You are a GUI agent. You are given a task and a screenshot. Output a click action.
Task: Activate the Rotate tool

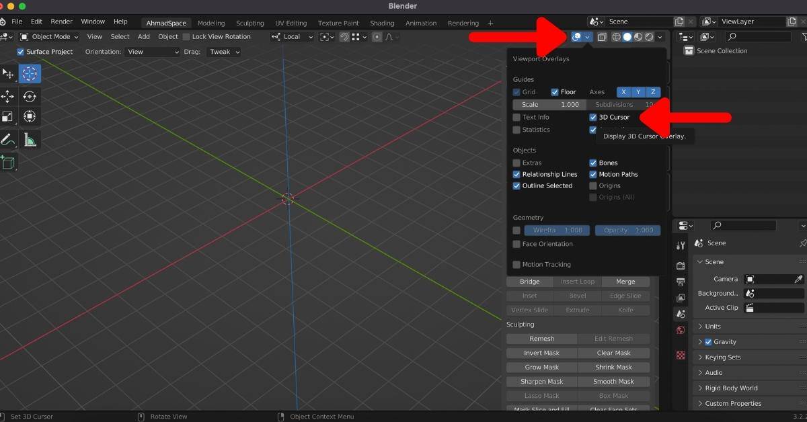point(30,96)
